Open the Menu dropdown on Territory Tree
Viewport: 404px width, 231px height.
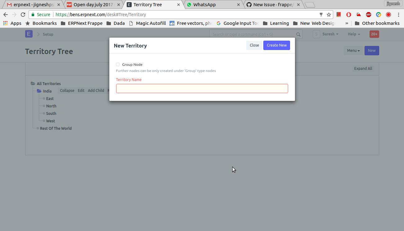click(x=353, y=50)
